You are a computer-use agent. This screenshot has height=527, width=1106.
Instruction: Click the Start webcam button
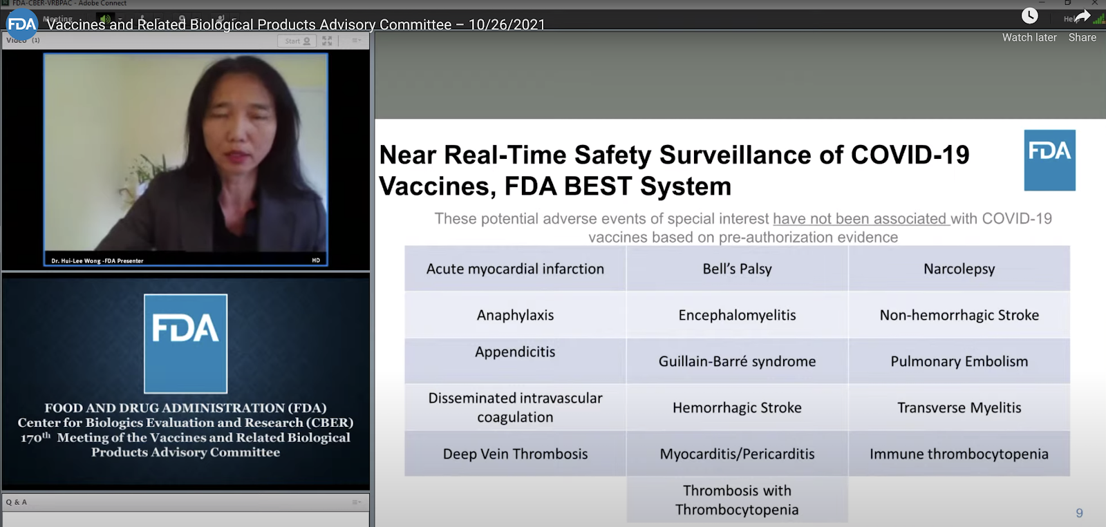297,41
